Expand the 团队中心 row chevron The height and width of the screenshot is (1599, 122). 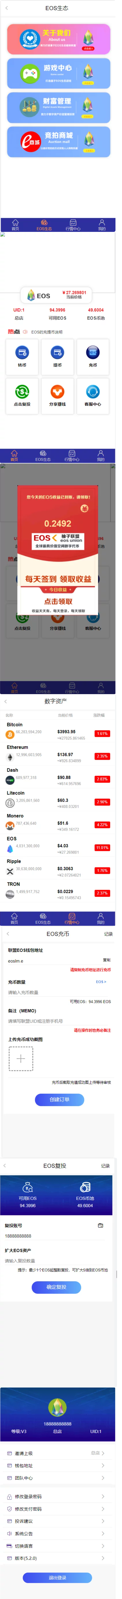[103, 1478]
